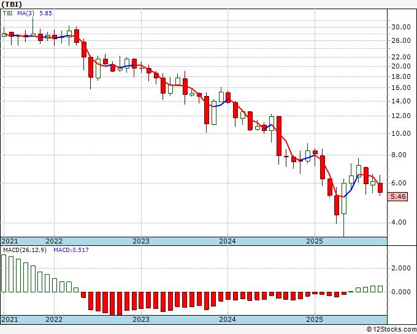417x334 pixels.
Task: Click the TBI legend label
Action: tap(8, 13)
